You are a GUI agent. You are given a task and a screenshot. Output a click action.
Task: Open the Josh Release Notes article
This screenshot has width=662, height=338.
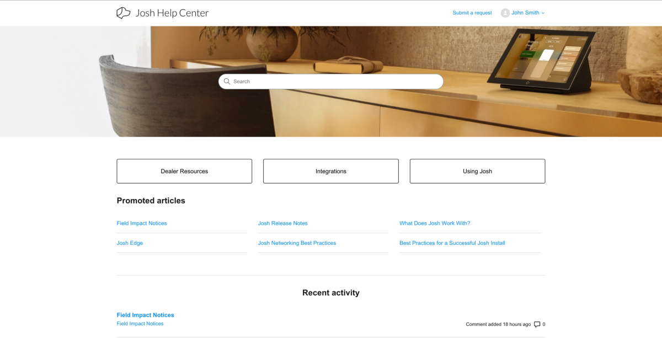(x=283, y=223)
